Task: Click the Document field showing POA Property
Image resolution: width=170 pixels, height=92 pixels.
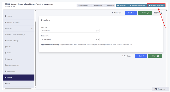Action: (x=70, y=39)
